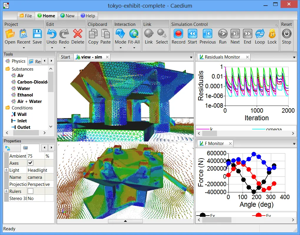Open the Recent projects dropdown arrow
This screenshot has width=300, height=235.
pyautogui.click(x=24, y=48)
